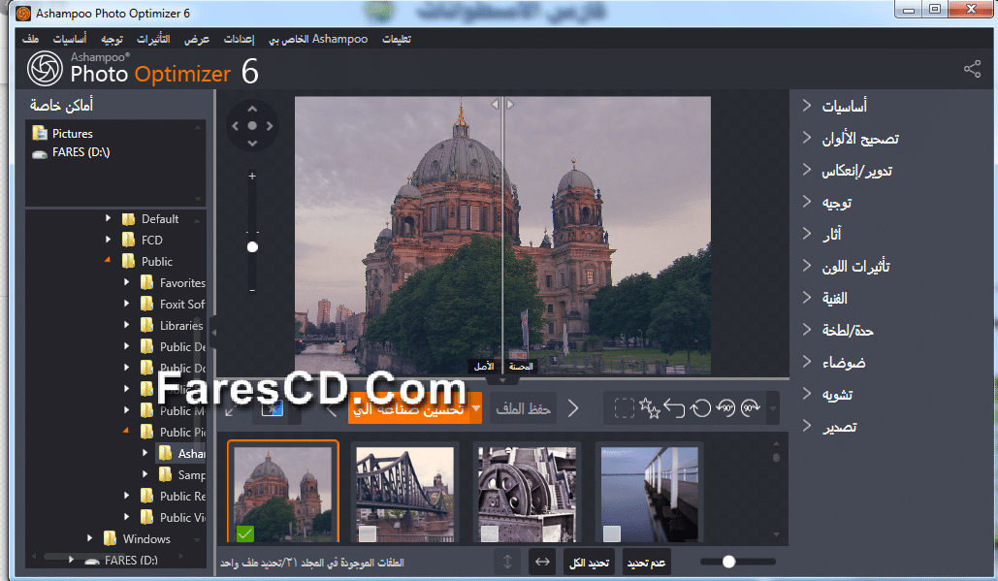This screenshot has width=998, height=581.
Task: Select the bridge photo thumbnail
Action: (404, 494)
